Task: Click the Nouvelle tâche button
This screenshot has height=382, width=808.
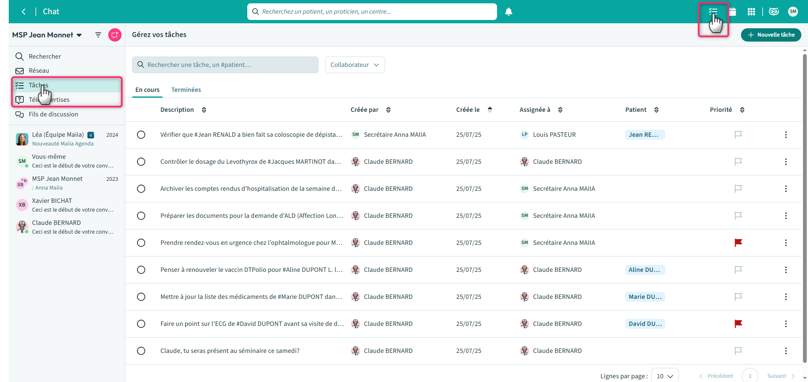Action: (x=771, y=35)
